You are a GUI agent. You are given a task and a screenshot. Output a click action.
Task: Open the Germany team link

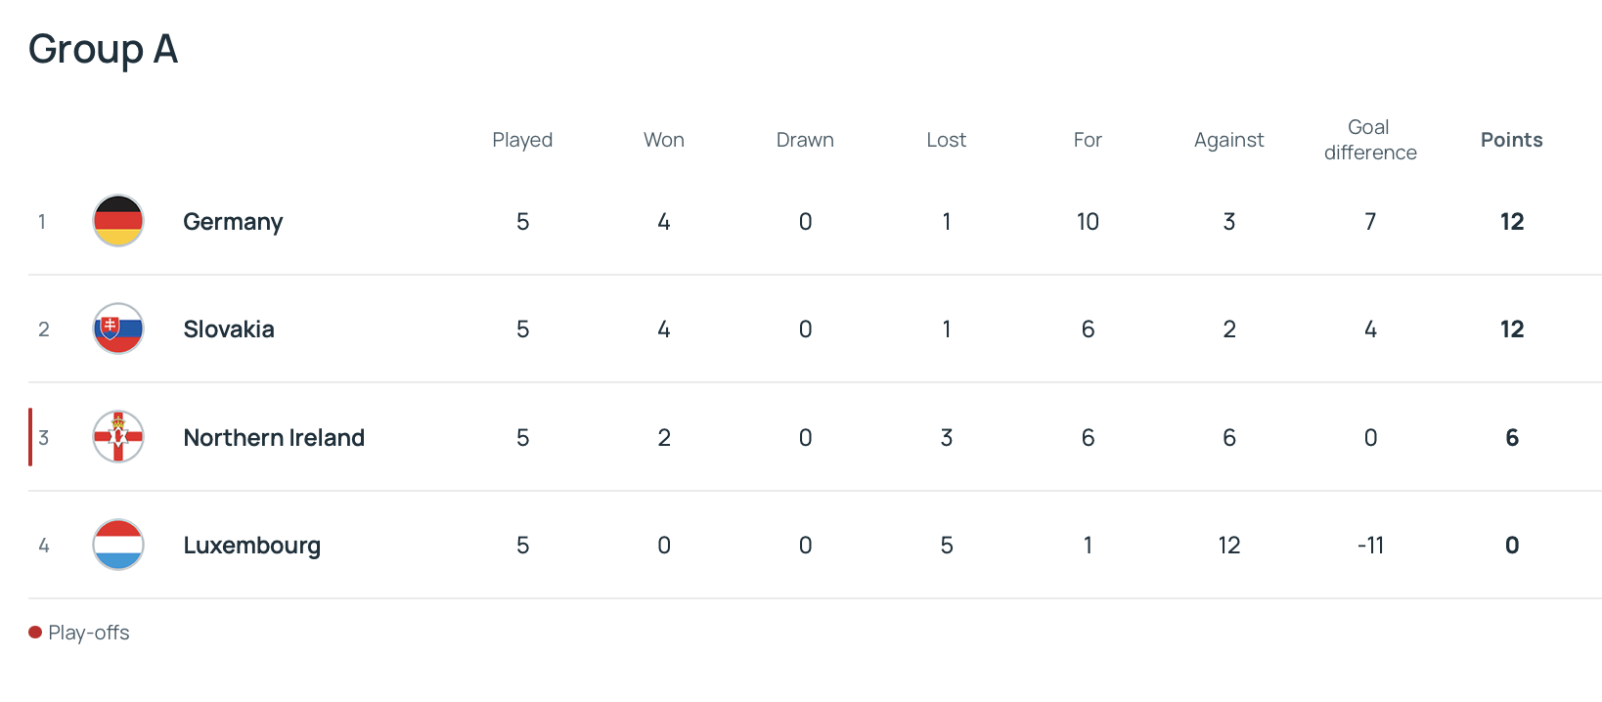coord(233,222)
